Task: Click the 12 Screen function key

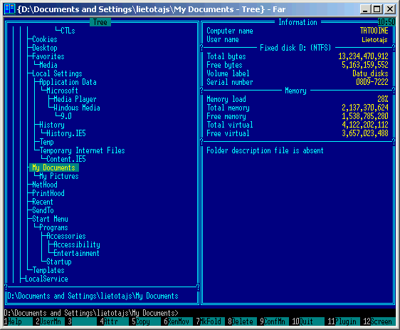Action: pyautogui.click(x=379, y=321)
